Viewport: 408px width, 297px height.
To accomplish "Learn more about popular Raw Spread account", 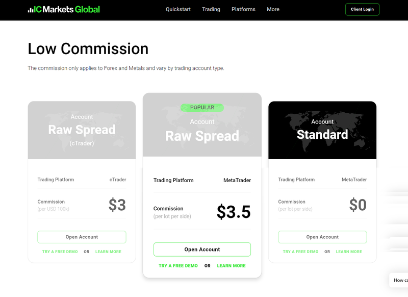I will click(x=232, y=266).
